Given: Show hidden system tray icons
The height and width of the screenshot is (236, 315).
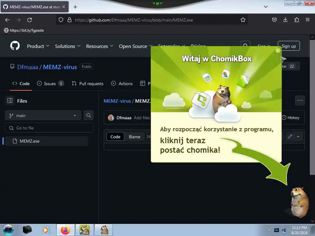Looking at the screenshot, I should [x=269, y=230].
